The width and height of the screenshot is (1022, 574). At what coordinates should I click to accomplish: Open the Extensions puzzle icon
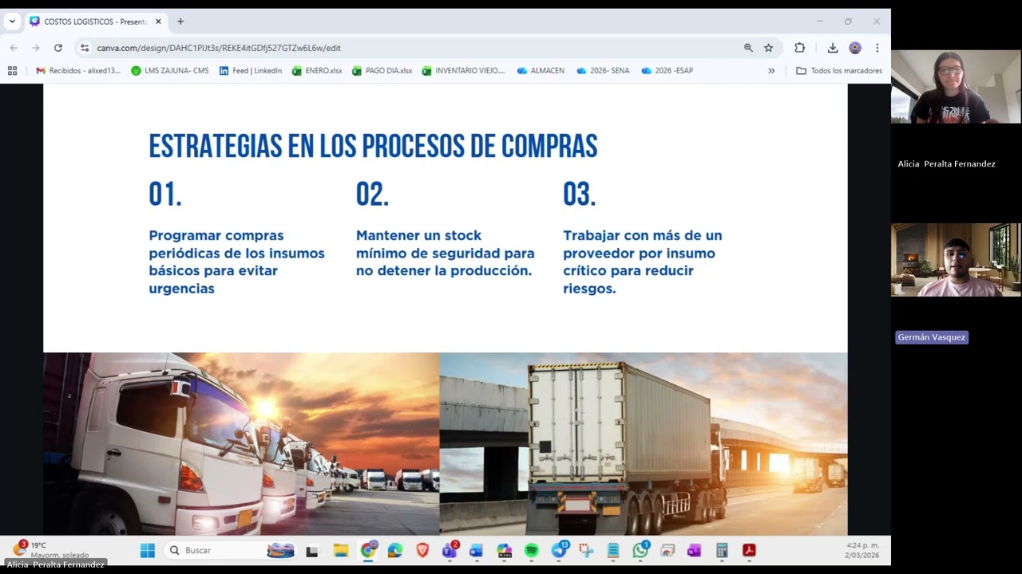799,48
